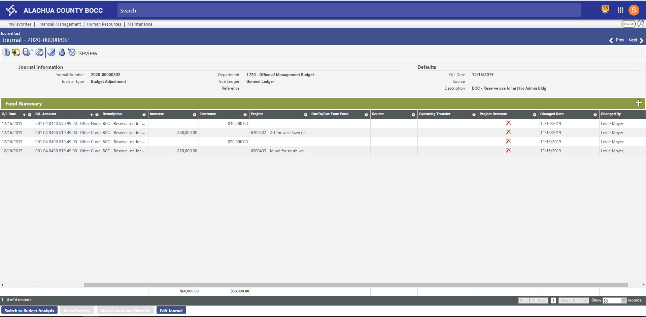Screen dimensions: 646x317
Task: Click the magnifying glass icon beside Show Me
Action: (x=641, y=24)
